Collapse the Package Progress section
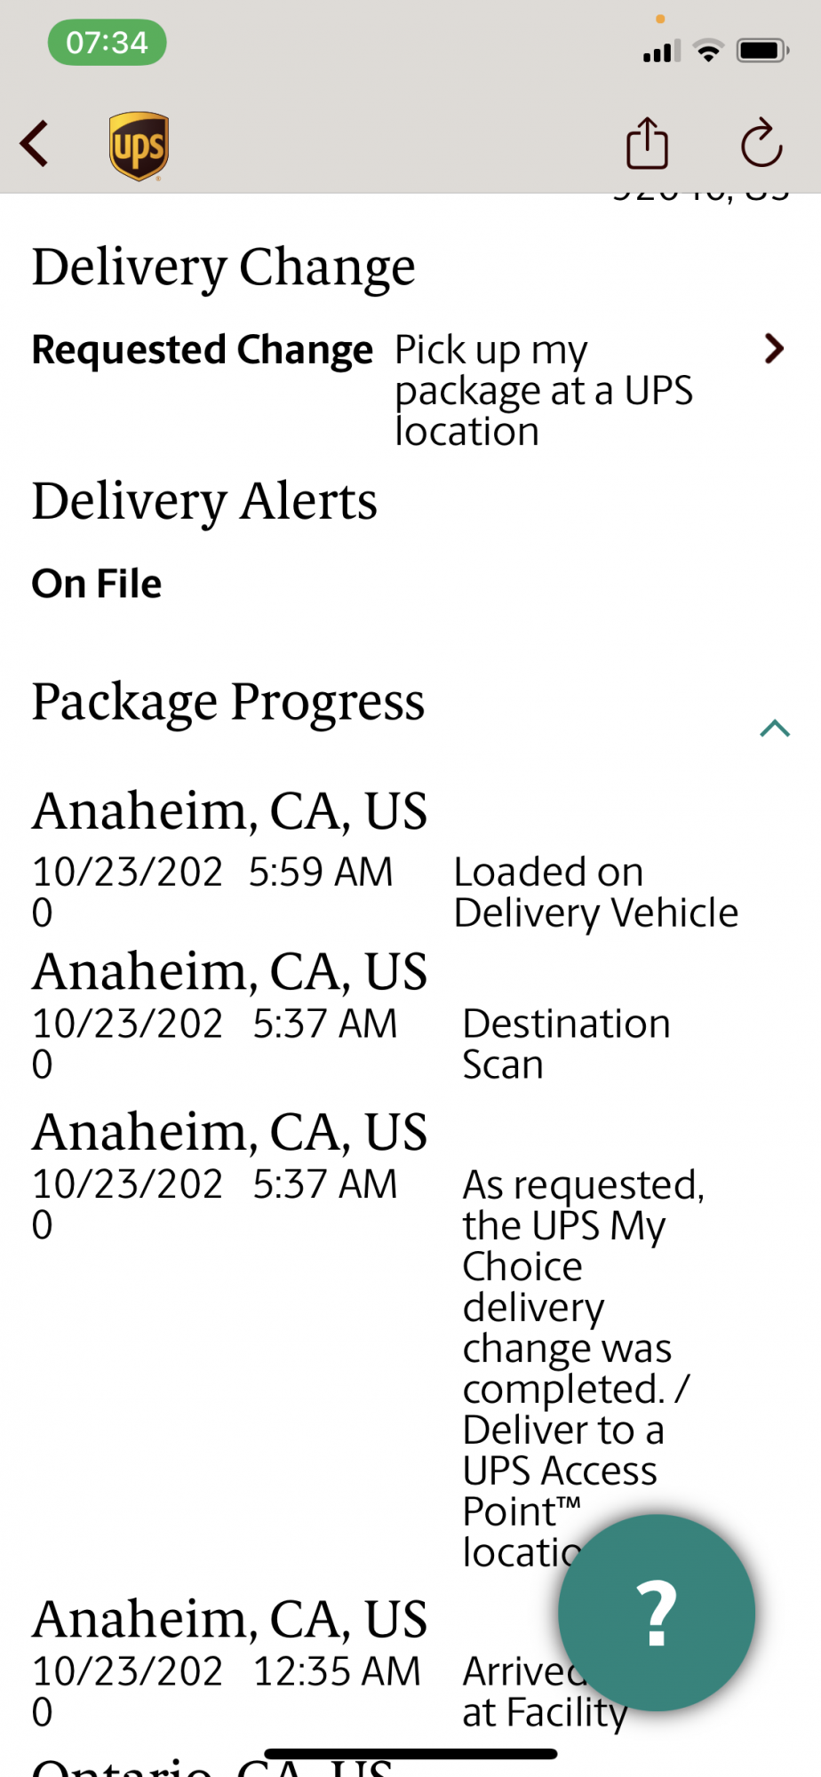Image resolution: width=821 pixels, height=1777 pixels. (775, 729)
